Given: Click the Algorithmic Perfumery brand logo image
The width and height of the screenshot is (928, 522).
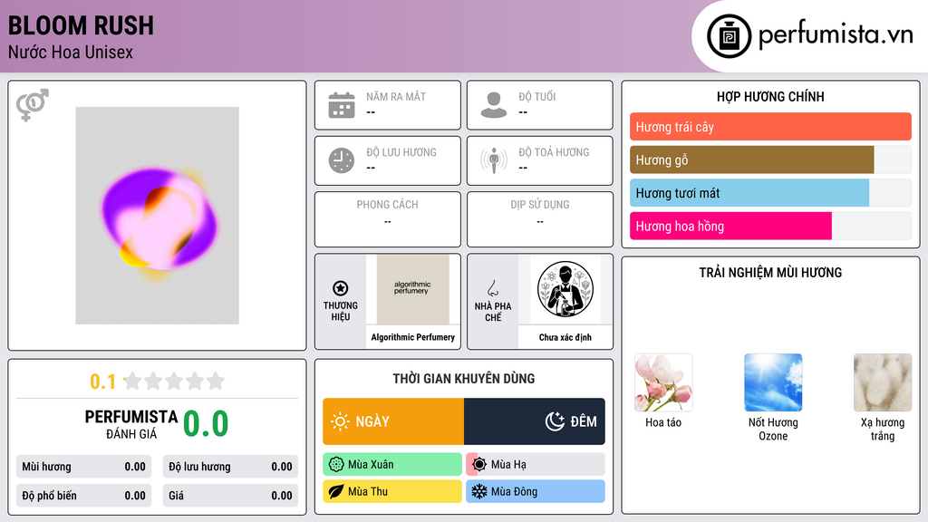Looking at the screenshot, I should pos(413,289).
